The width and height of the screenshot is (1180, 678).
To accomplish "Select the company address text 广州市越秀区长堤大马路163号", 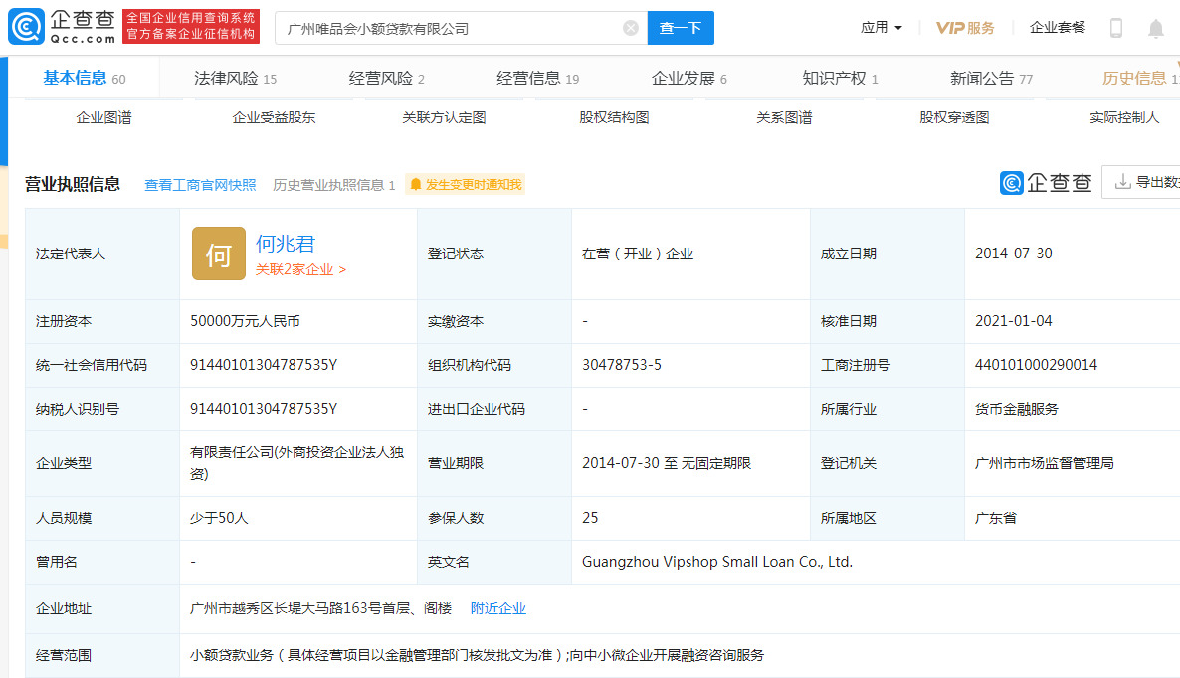I will tap(286, 608).
